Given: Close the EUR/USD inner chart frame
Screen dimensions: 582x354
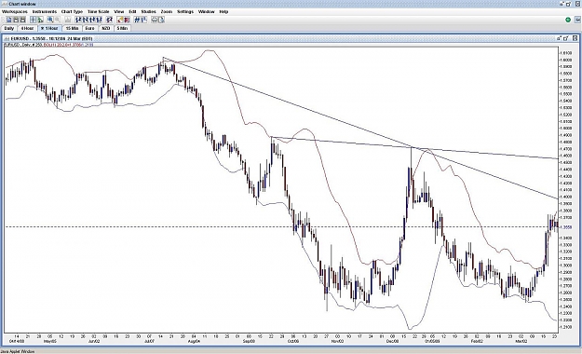Looking at the screenshot, I should click(575, 38).
